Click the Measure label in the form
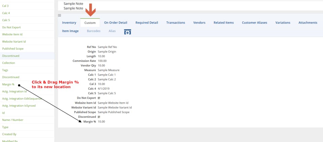Image resolution: width=323 pixels, height=142 pixels. click(x=90, y=70)
